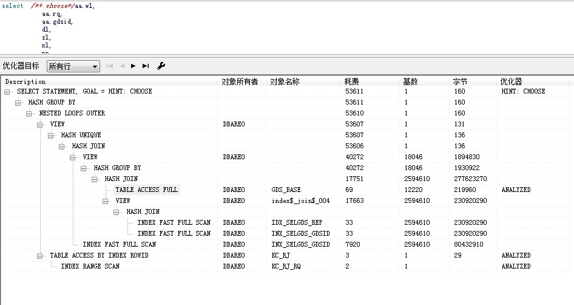The height and width of the screenshot is (305, 574).
Task: Click the IDX_SELGDS_REP object name cell
Action: 297,222
